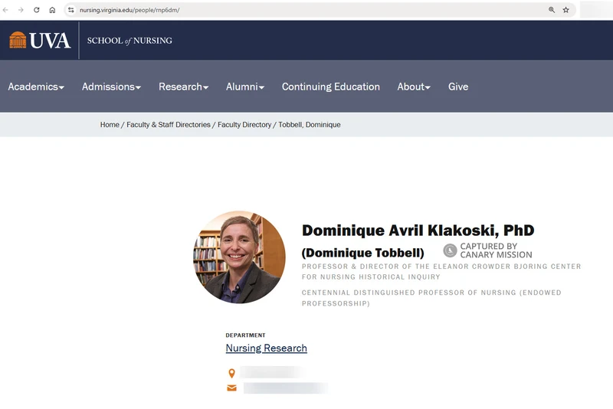Bookmark this page with star icon
The image size is (613, 409).
[x=566, y=10]
